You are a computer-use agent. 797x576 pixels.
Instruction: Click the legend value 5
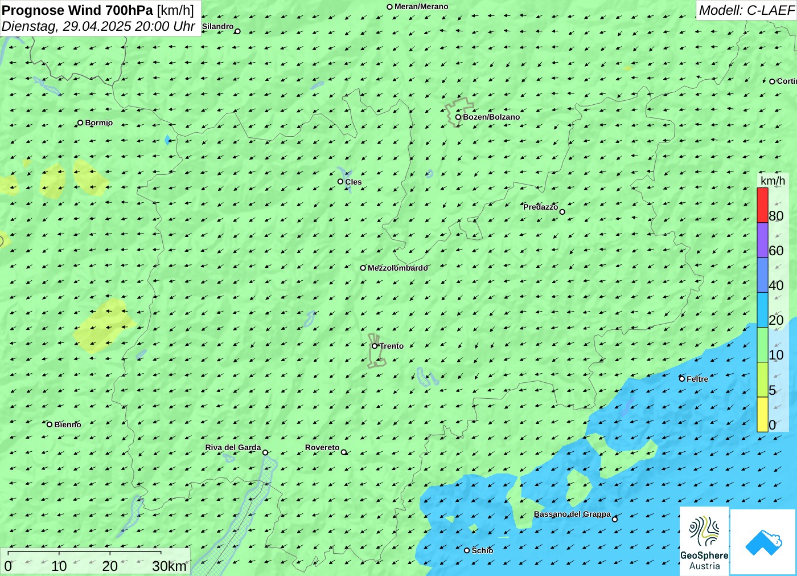[773, 390]
